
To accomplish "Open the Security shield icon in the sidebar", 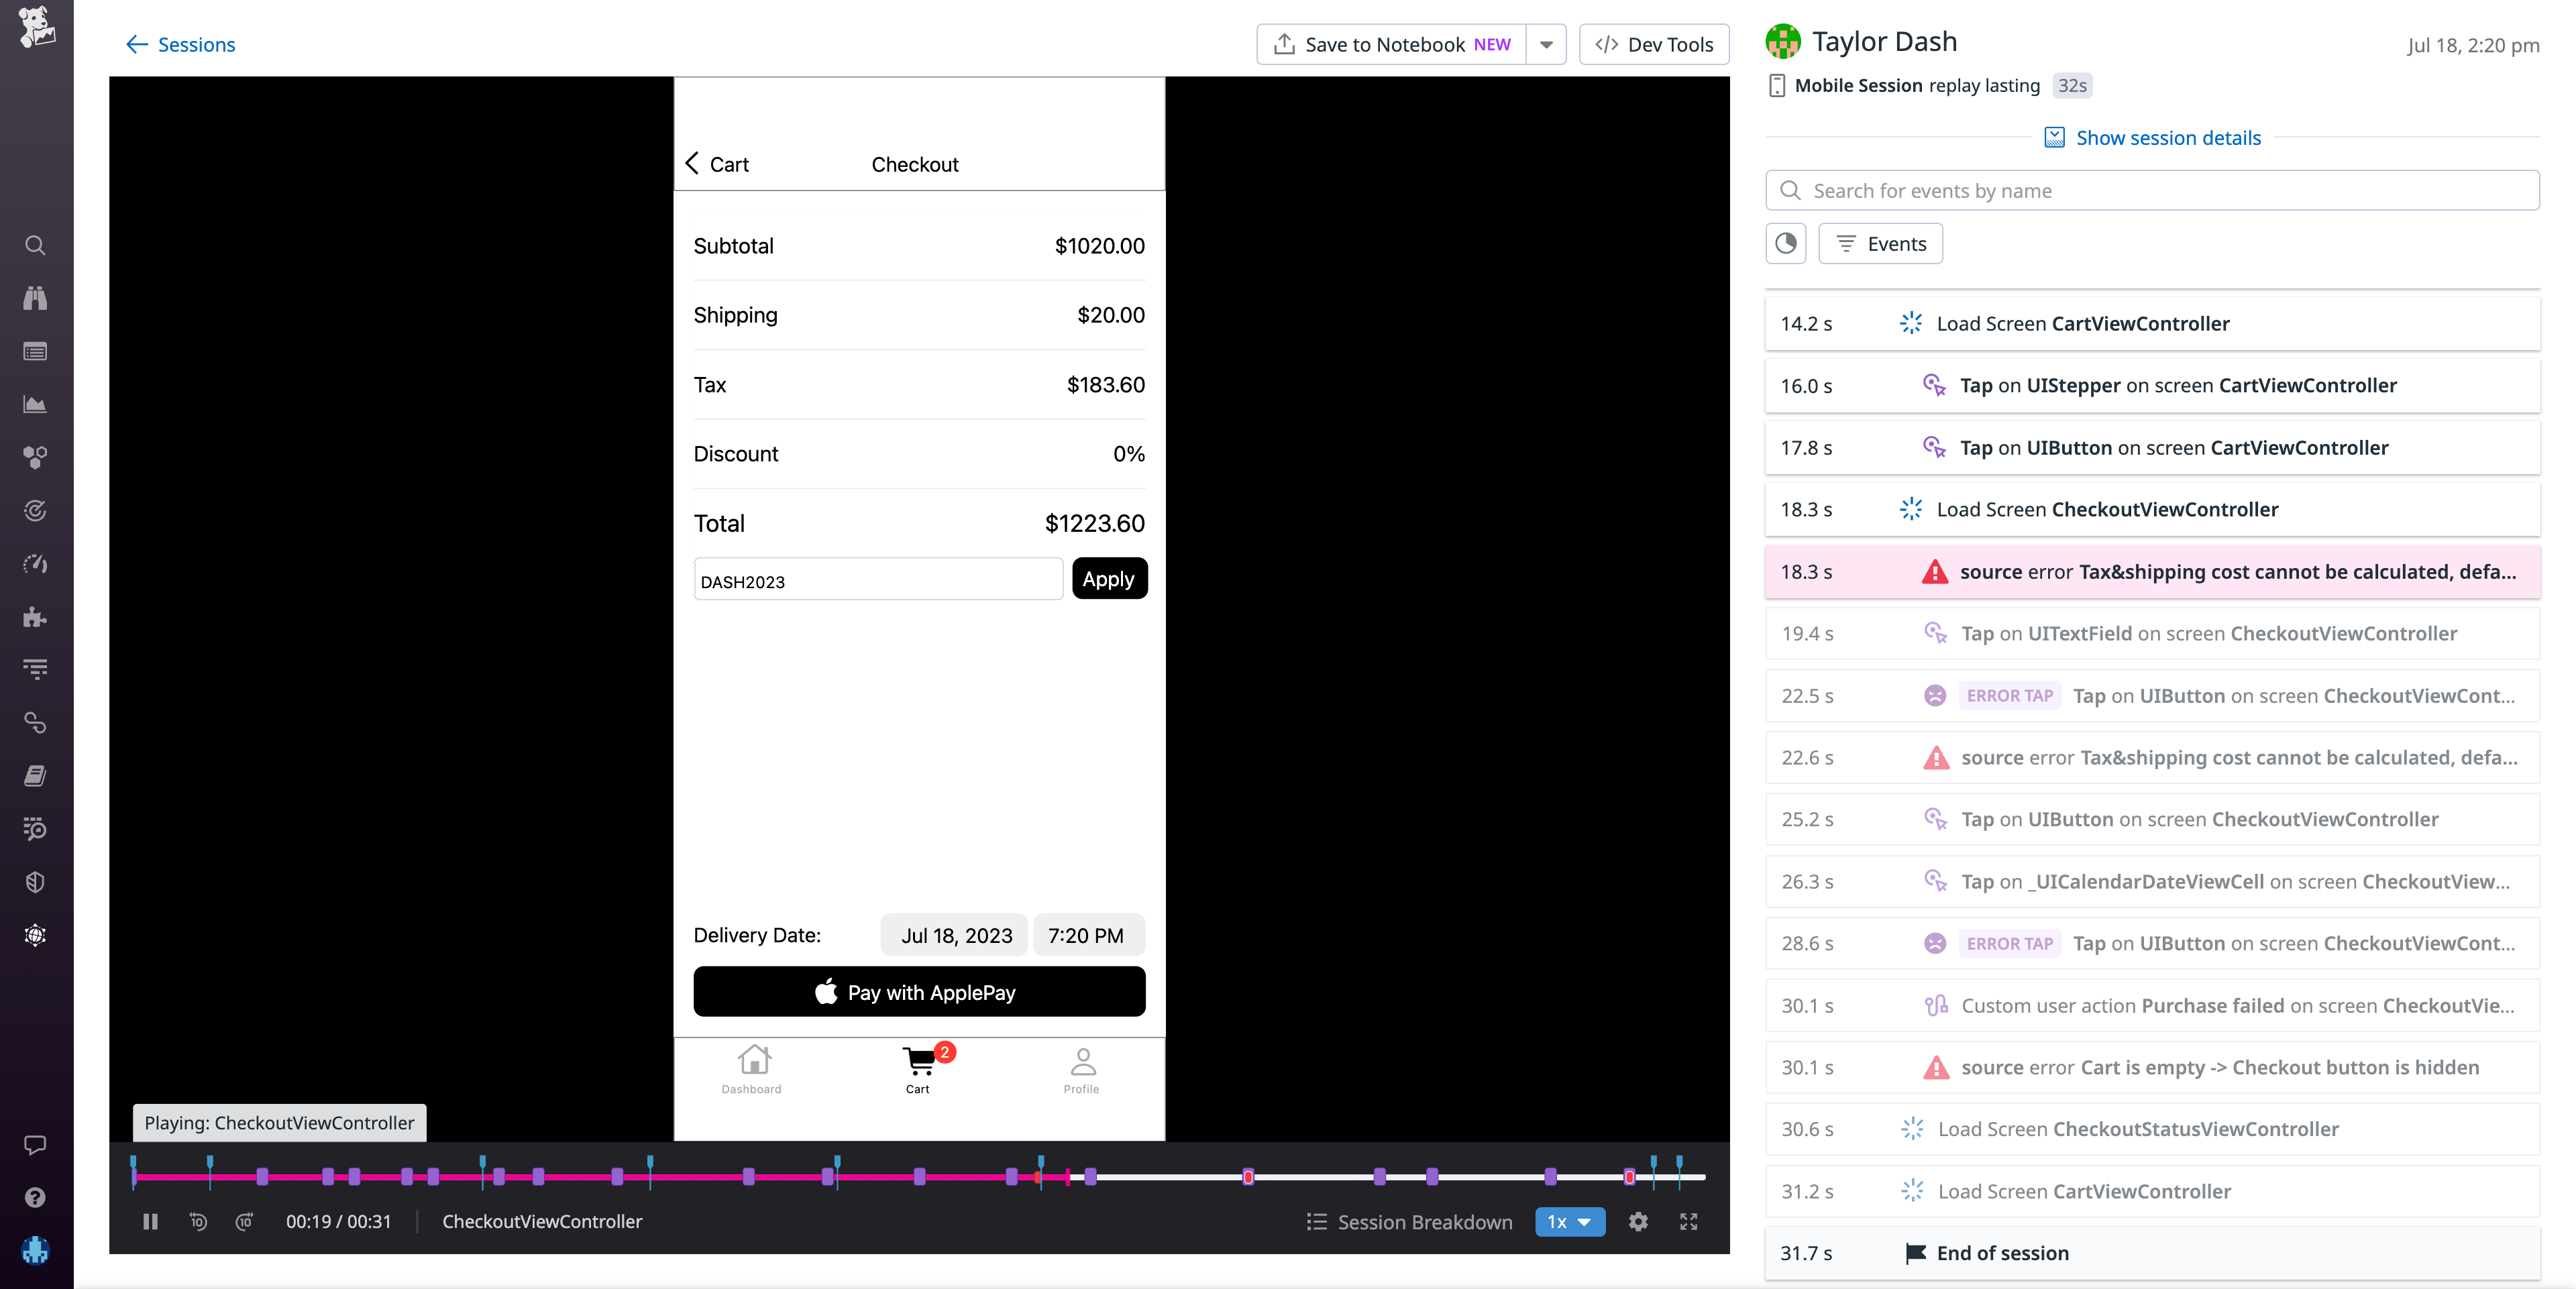I will (35, 881).
